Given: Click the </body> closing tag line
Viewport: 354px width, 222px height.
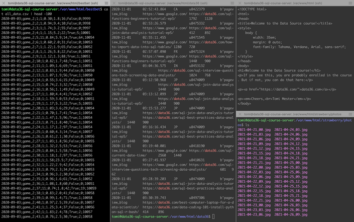Looking at the screenshot, I should click(244, 104).
